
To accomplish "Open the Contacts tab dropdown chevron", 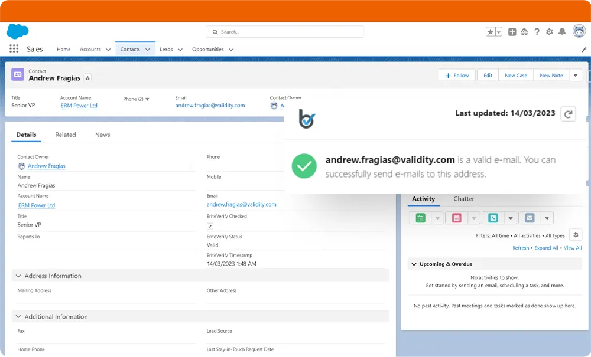I will click(147, 50).
